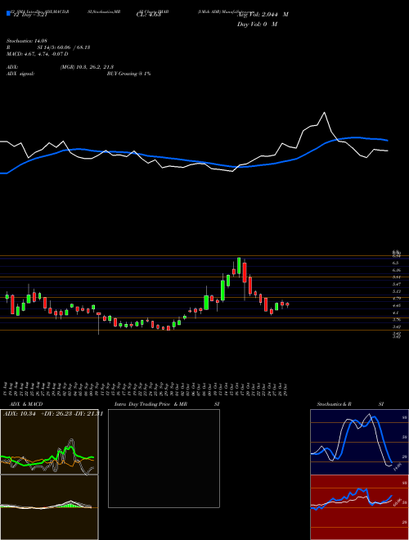Open the ADX & MACD indicator panel
This screenshot has width=409, height=540.
(x=49, y=442)
